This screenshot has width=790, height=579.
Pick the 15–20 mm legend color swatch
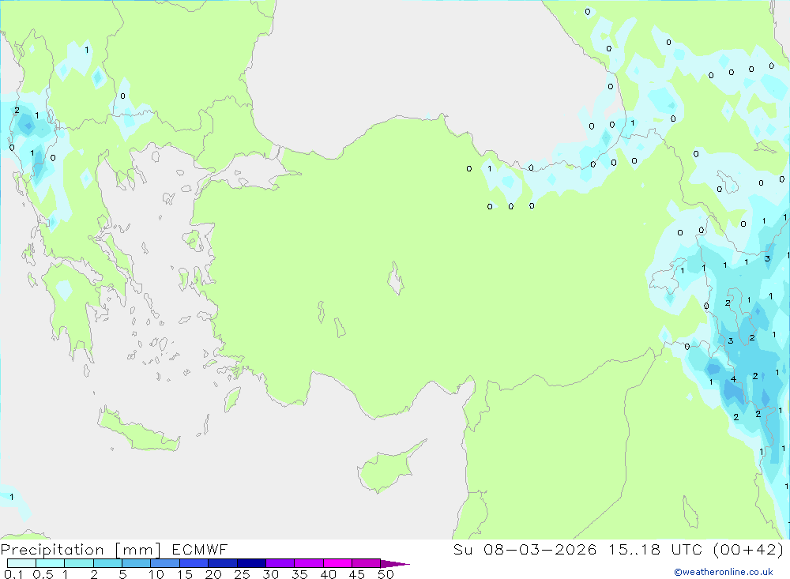point(194,563)
